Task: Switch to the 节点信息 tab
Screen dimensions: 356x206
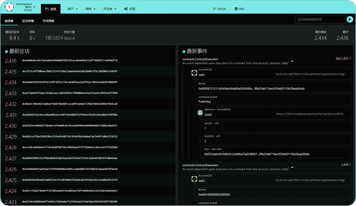Action: [x=48, y=21]
